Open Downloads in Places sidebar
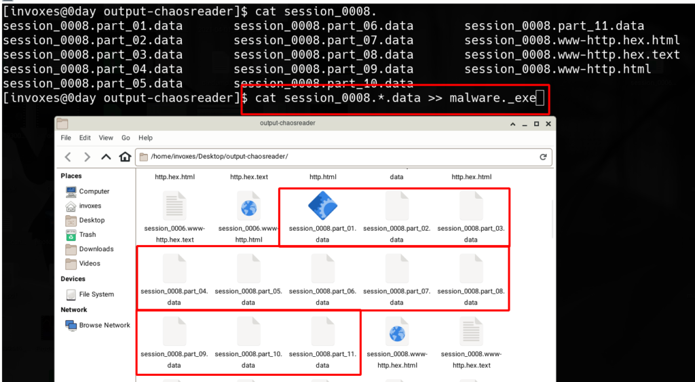Image resolution: width=695 pixels, height=382 pixels. (90, 249)
